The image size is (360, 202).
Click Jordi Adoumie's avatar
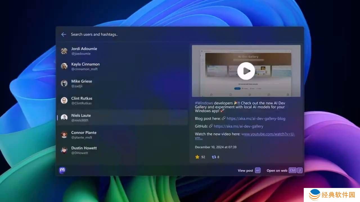click(64, 51)
